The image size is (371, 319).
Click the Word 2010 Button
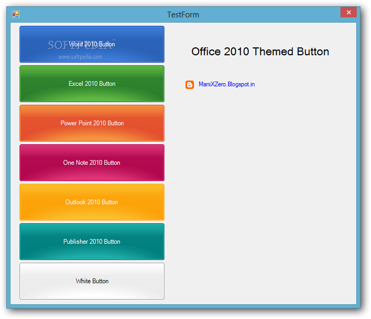coord(92,44)
